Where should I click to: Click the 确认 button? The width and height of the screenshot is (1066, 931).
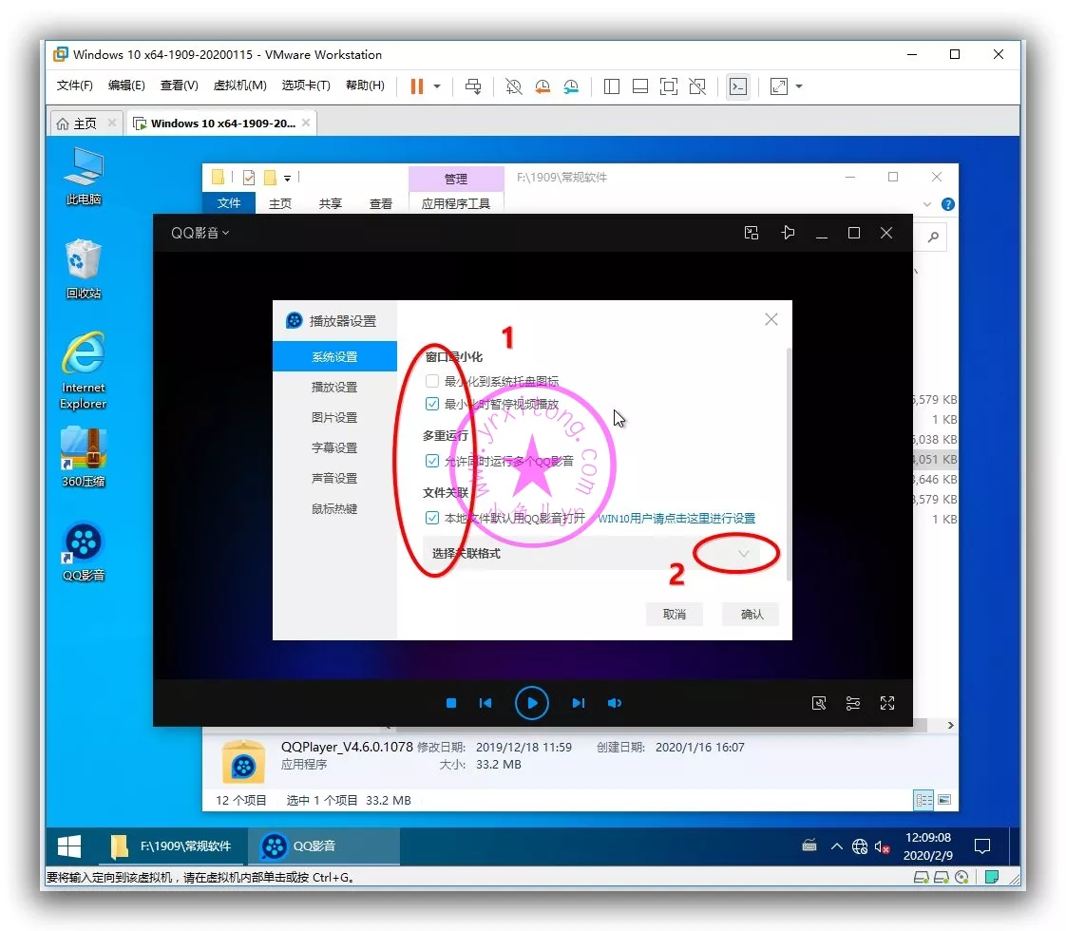coord(752,615)
